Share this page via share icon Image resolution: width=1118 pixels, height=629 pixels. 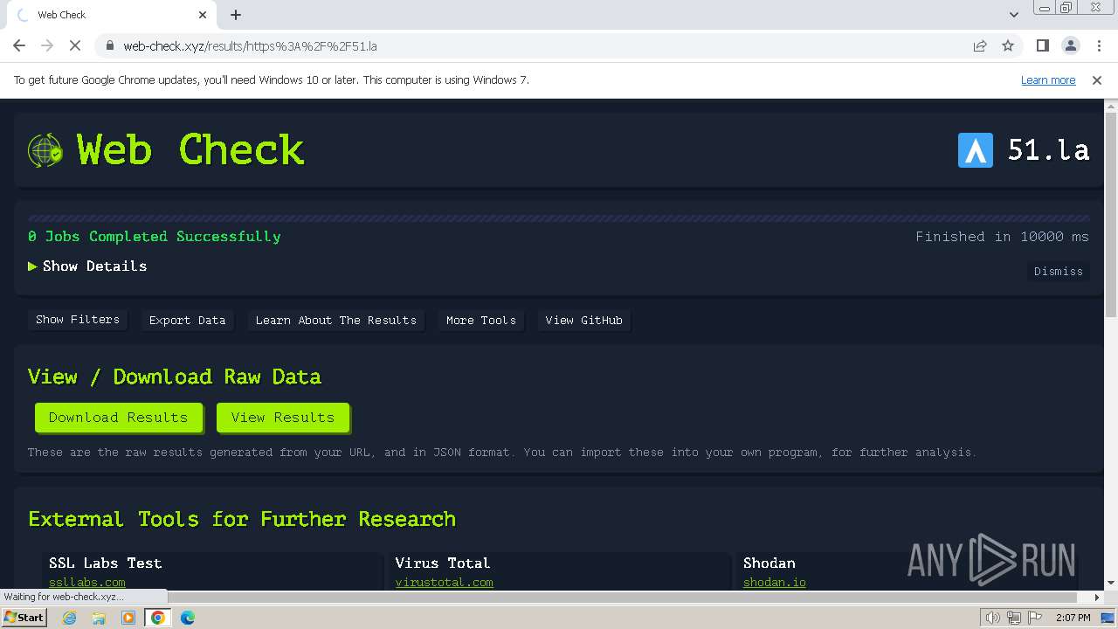pos(980,45)
